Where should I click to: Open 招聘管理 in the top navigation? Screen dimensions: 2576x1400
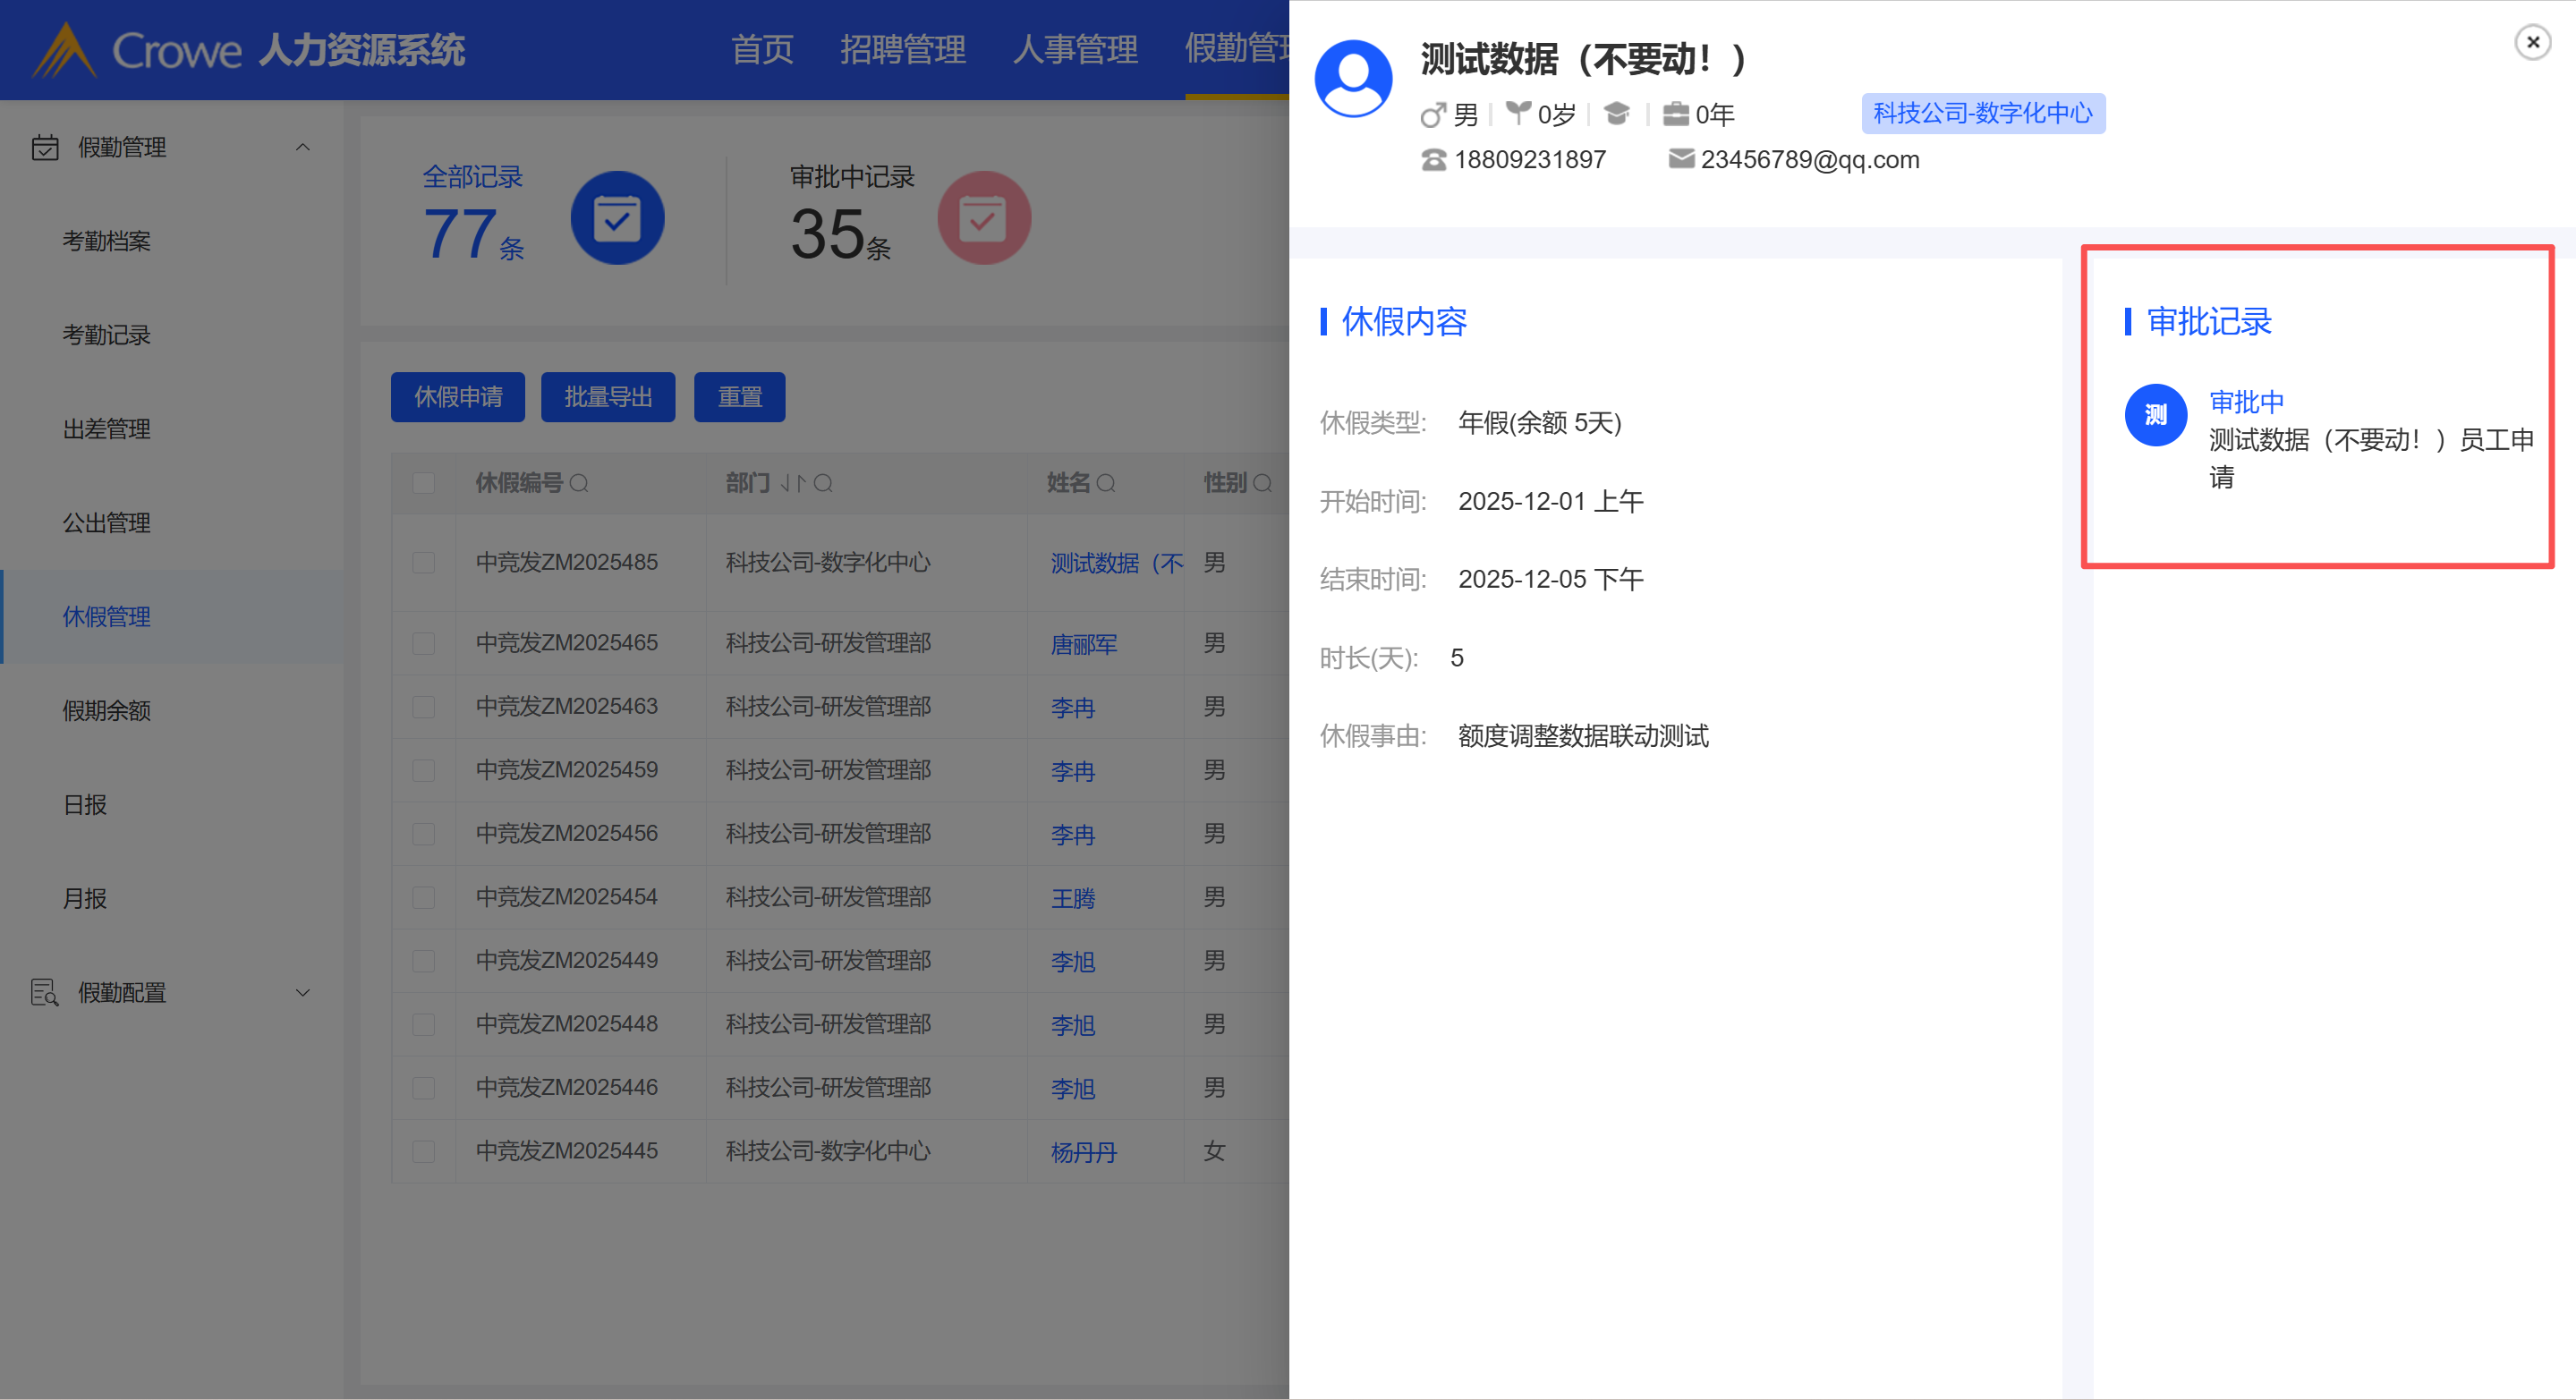(902, 49)
